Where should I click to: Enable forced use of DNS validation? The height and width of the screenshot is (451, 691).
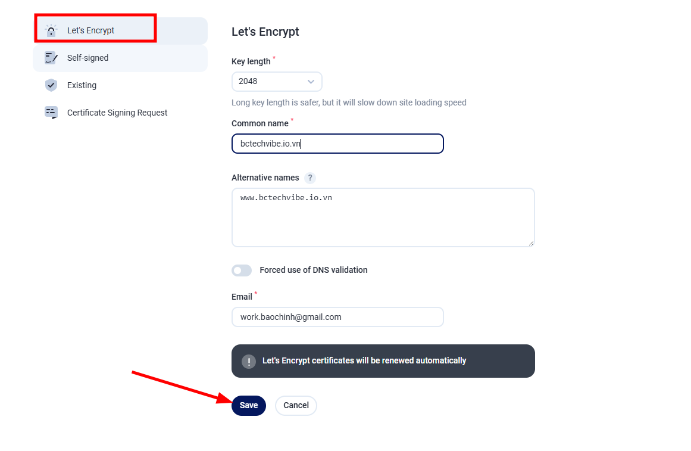[x=242, y=270]
